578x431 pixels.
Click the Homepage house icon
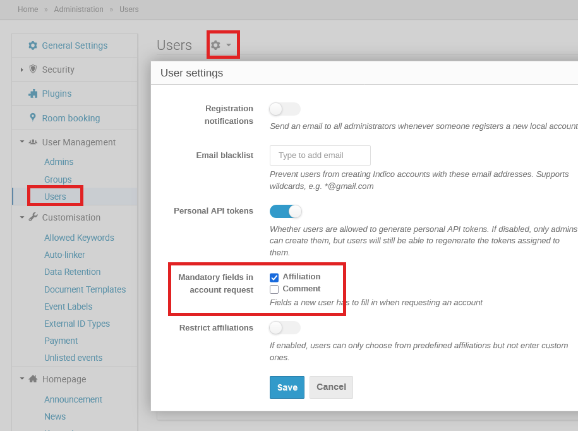(33, 379)
